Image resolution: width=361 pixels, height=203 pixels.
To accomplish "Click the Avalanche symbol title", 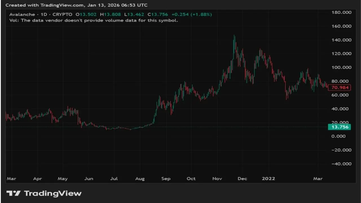I will 22,14.
